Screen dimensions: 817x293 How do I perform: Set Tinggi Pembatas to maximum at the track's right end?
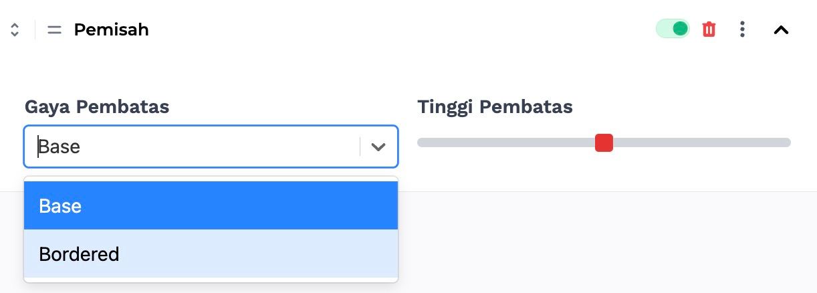tap(787, 142)
